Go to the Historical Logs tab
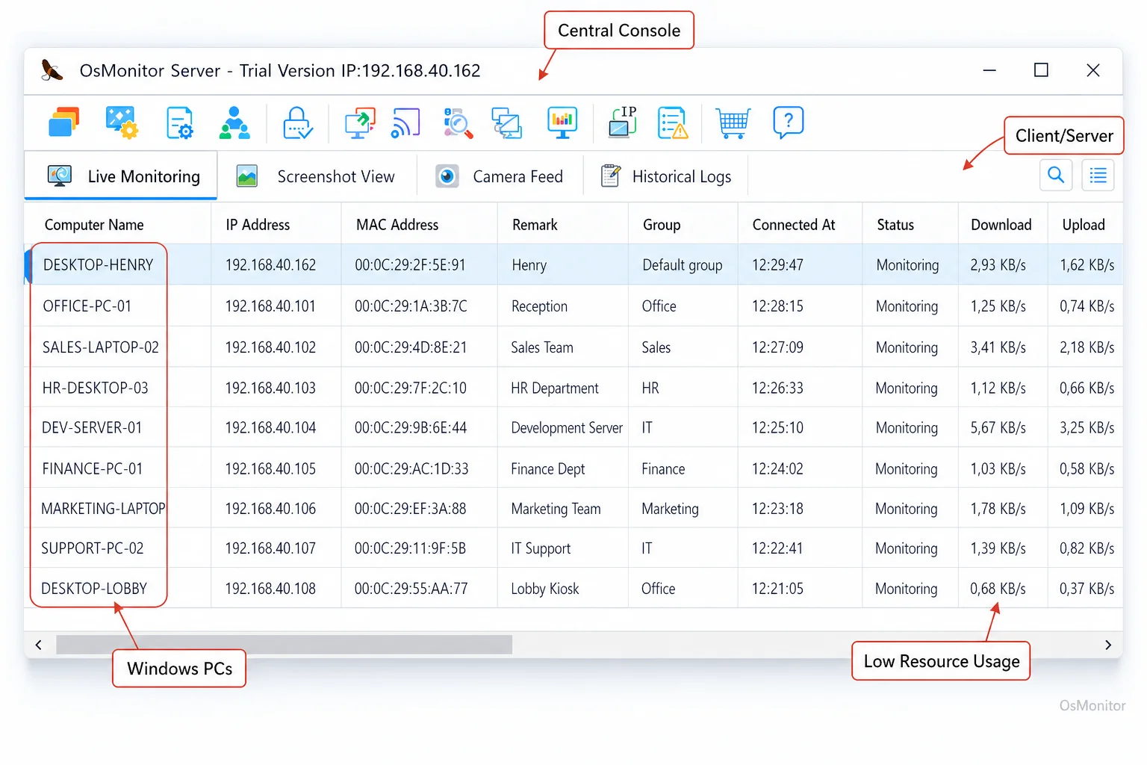 tap(666, 176)
